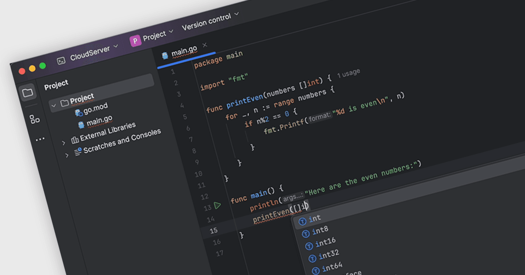Click the purple P project badge

135,41
